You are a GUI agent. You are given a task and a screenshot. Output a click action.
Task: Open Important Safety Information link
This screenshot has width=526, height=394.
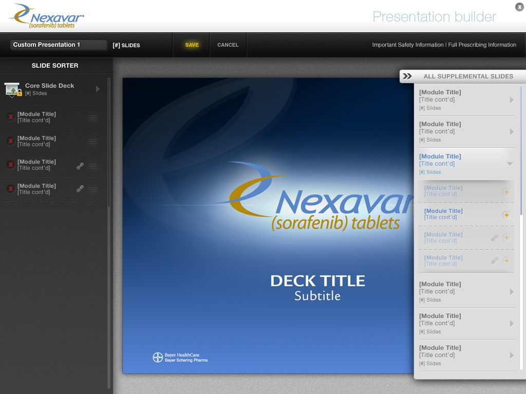[407, 45]
